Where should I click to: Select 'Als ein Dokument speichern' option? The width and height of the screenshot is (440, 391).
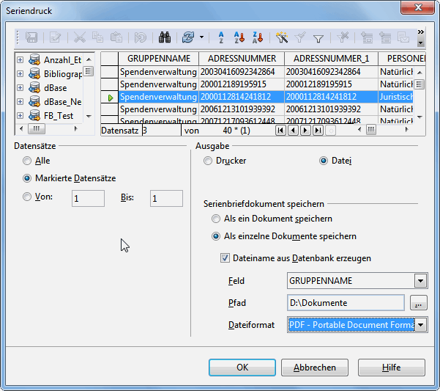(216, 219)
